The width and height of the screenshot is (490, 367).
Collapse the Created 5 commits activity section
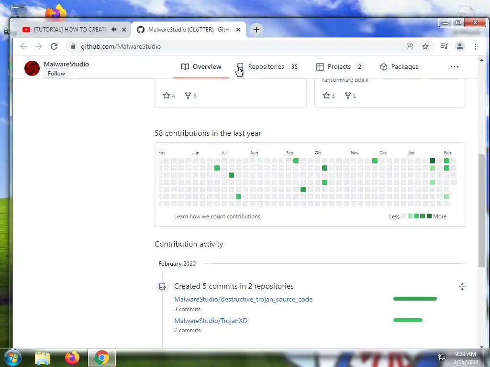tap(462, 287)
